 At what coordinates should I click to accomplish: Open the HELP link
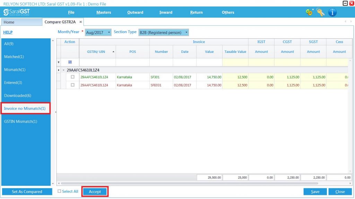click(8, 32)
